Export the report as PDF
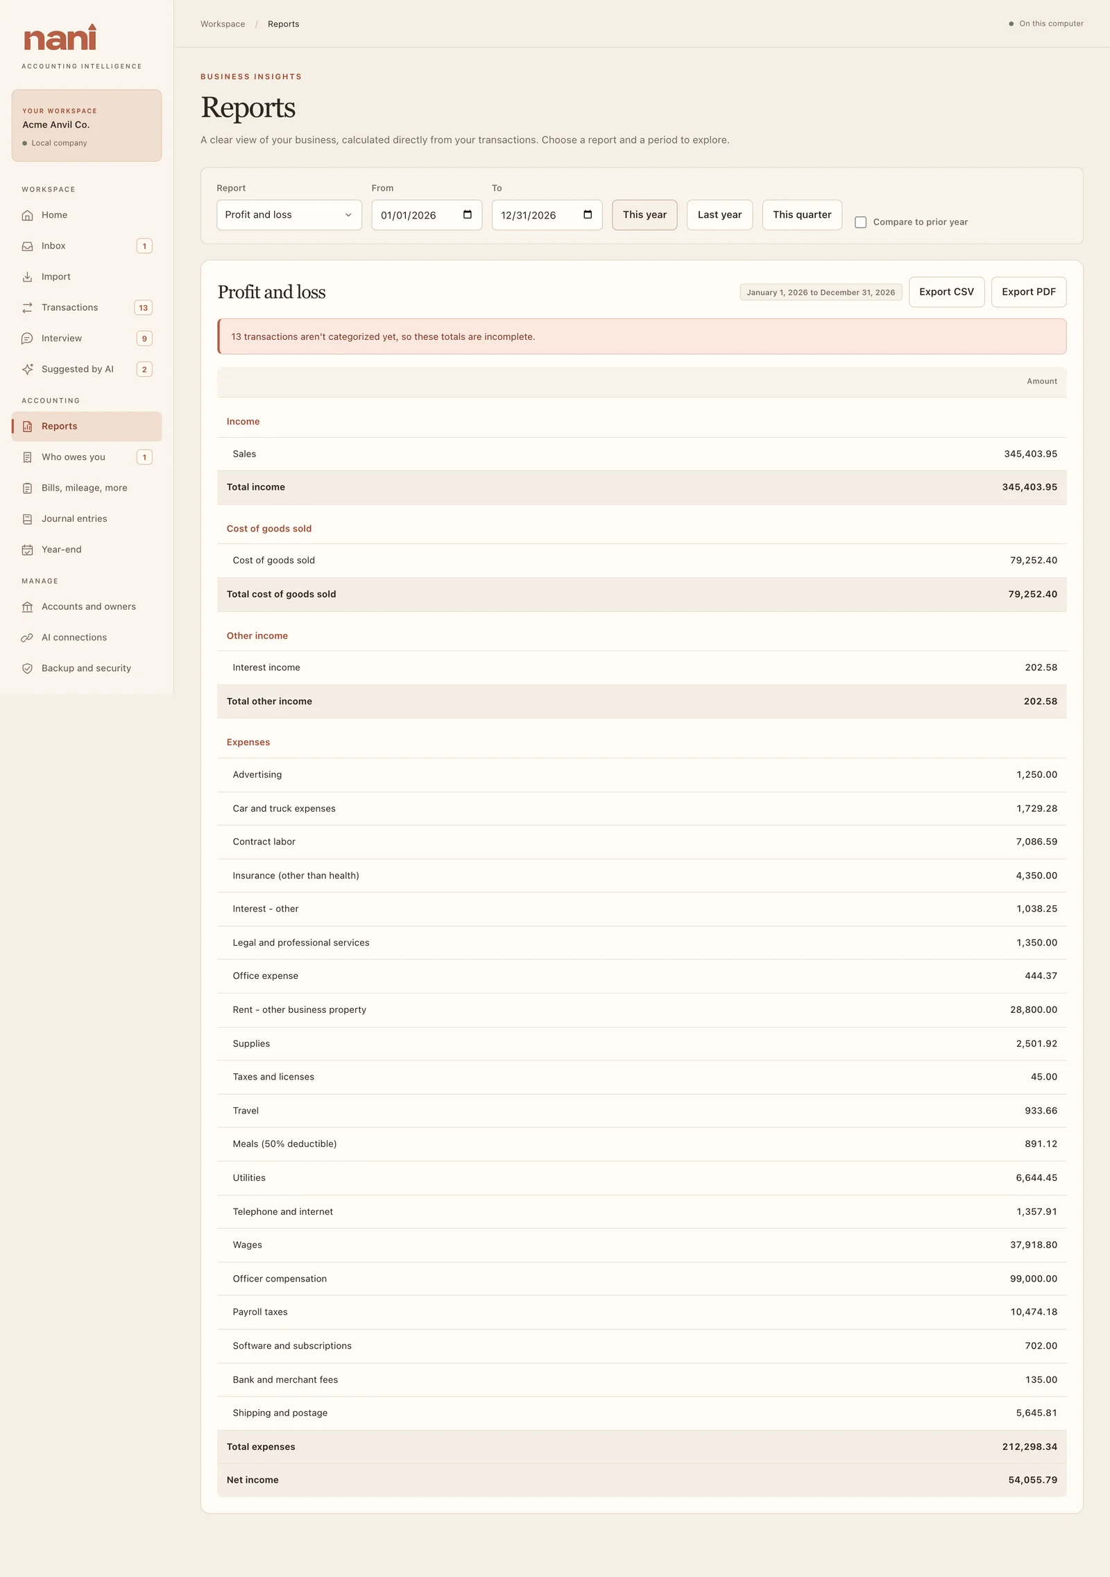The width and height of the screenshot is (1110, 1577). [1029, 292]
